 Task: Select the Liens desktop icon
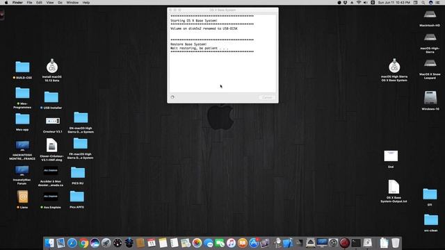[x=22, y=197]
